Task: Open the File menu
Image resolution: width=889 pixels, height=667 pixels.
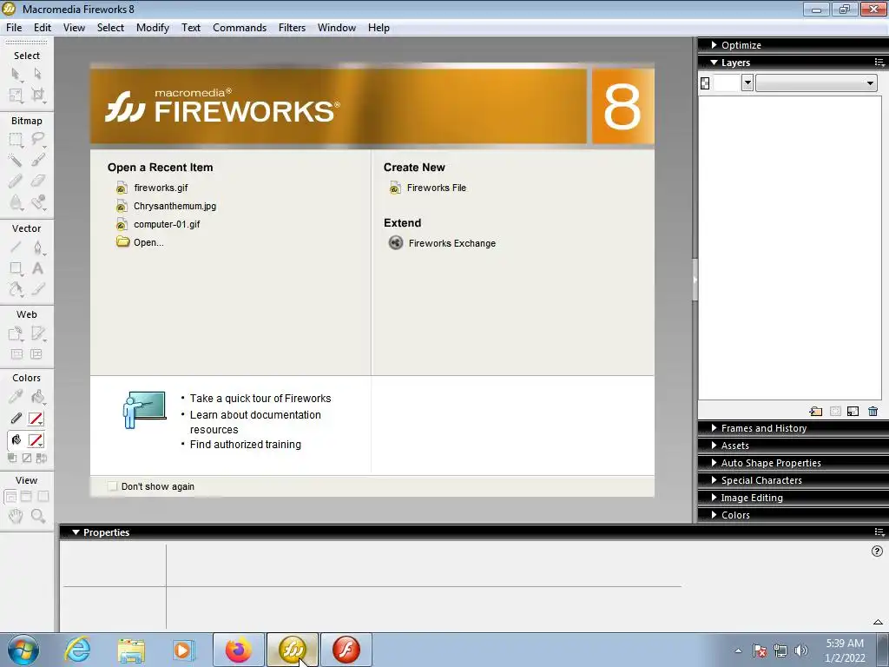Action: 14,28
